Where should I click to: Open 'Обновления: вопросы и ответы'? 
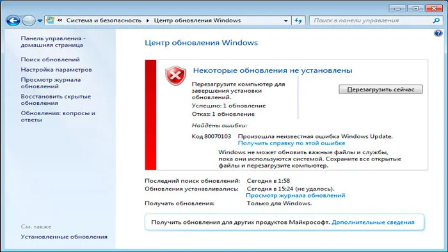click(58, 116)
